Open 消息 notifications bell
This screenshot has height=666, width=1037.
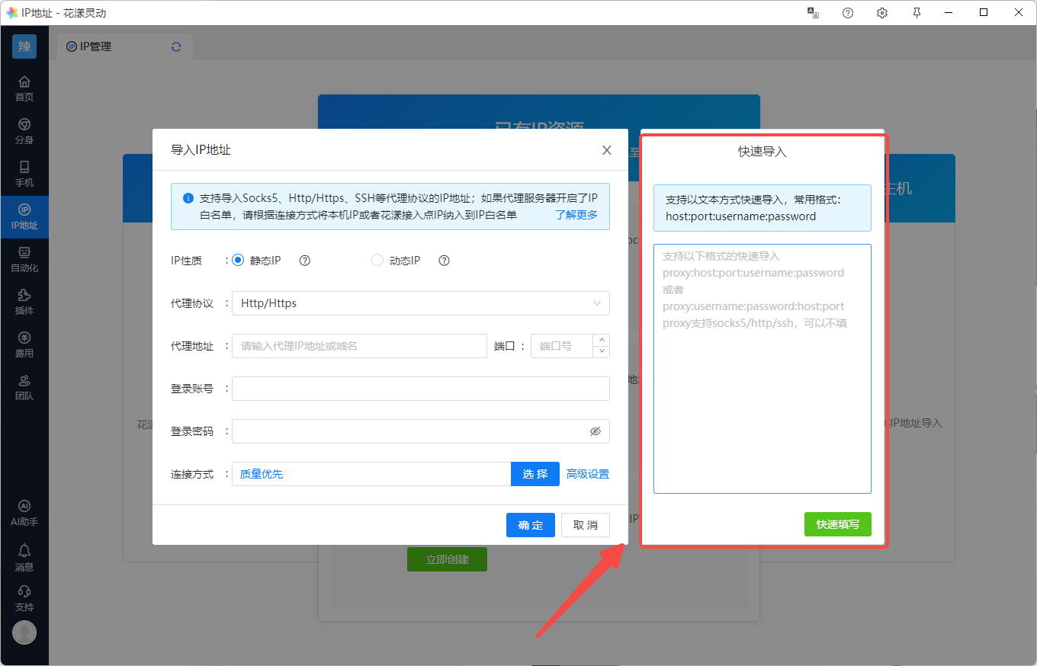[24, 557]
